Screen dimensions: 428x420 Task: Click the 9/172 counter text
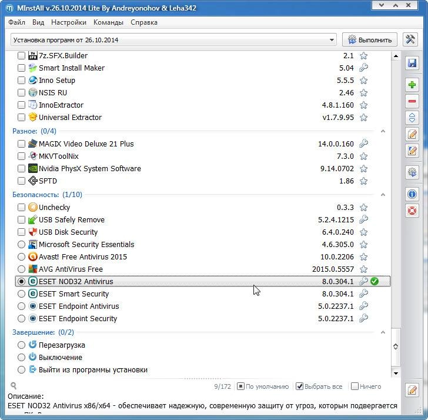click(222, 386)
